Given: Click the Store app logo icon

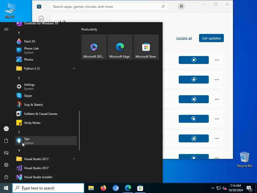Looking at the screenshot, I should [39, 6].
